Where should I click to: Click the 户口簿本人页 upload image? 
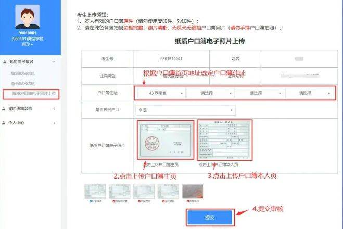click(224, 141)
